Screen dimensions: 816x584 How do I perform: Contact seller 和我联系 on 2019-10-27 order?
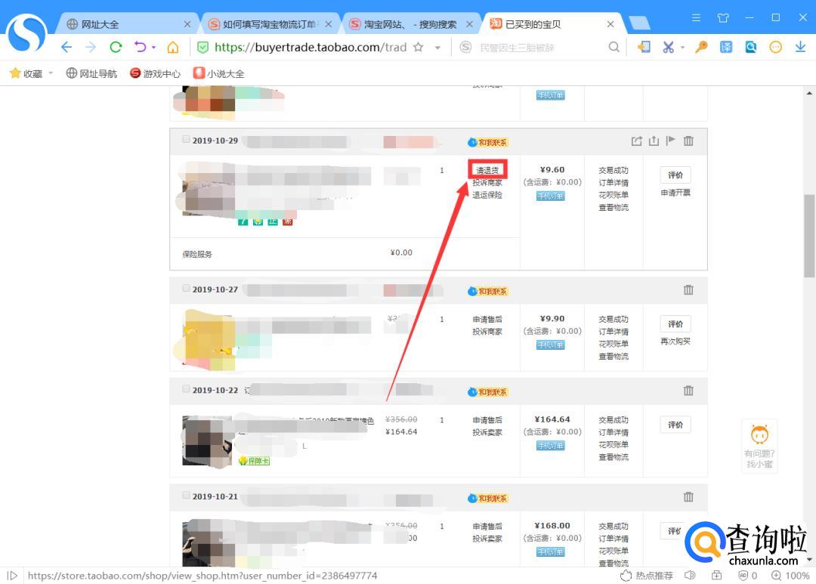(488, 291)
